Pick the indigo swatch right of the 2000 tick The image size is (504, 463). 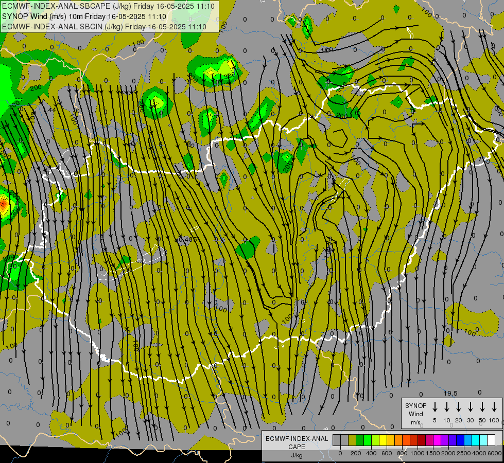[453, 440]
